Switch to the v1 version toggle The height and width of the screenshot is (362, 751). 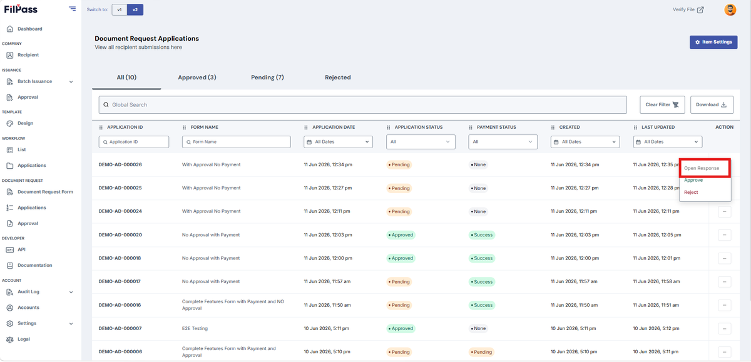pyautogui.click(x=120, y=10)
